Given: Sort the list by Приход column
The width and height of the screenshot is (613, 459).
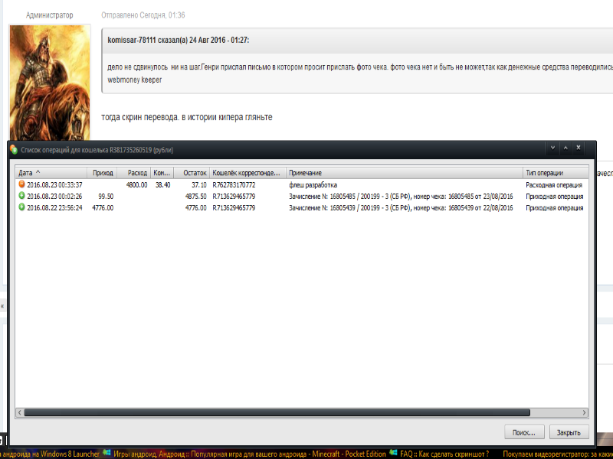Looking at the screenshot, I should coord(102,173).
